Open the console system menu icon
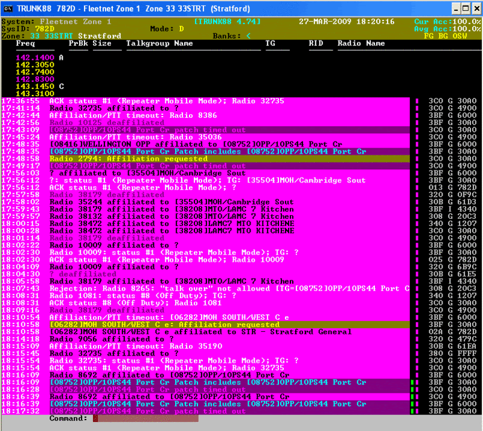Viewport: 483px width, 431px height. pos(8,8)
